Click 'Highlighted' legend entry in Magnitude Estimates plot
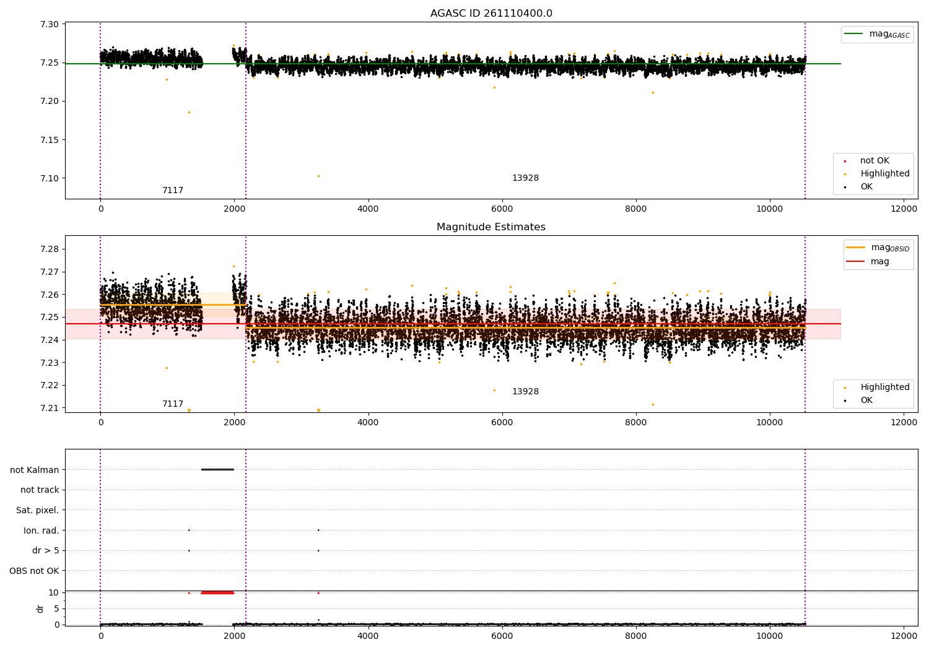This screenshot has height=650, width=929. 878,388
